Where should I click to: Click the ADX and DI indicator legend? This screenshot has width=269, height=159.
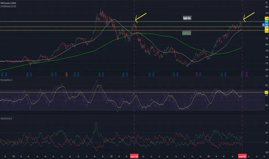(x=6, y=119)
